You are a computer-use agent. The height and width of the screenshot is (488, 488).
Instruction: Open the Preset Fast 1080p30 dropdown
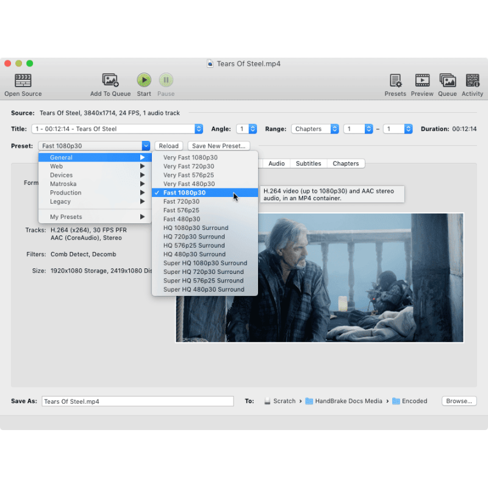pos(94,146)
